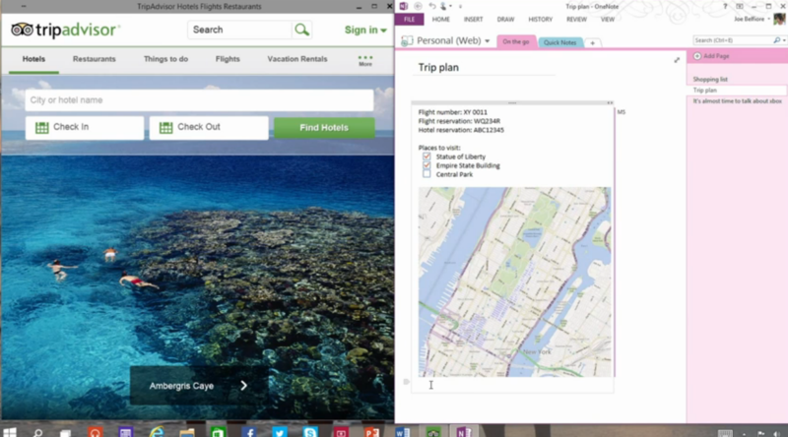Switch to the REVIEW ribbon tab
Screen dimensions: 788x437
(576, 19)
